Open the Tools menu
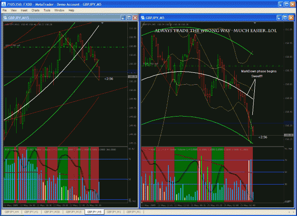Screen dimensions: 297x216 [x=47, y=10]
